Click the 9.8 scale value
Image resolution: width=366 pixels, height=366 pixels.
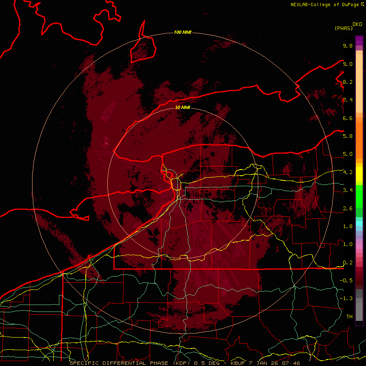[348, 46]
